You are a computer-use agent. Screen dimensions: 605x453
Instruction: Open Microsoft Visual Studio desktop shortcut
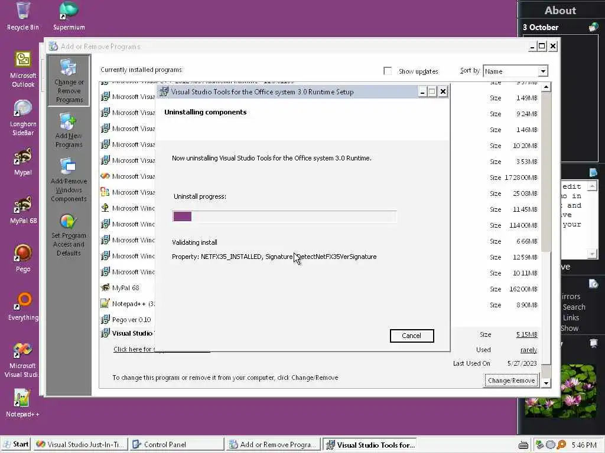[x=23, y=360]
